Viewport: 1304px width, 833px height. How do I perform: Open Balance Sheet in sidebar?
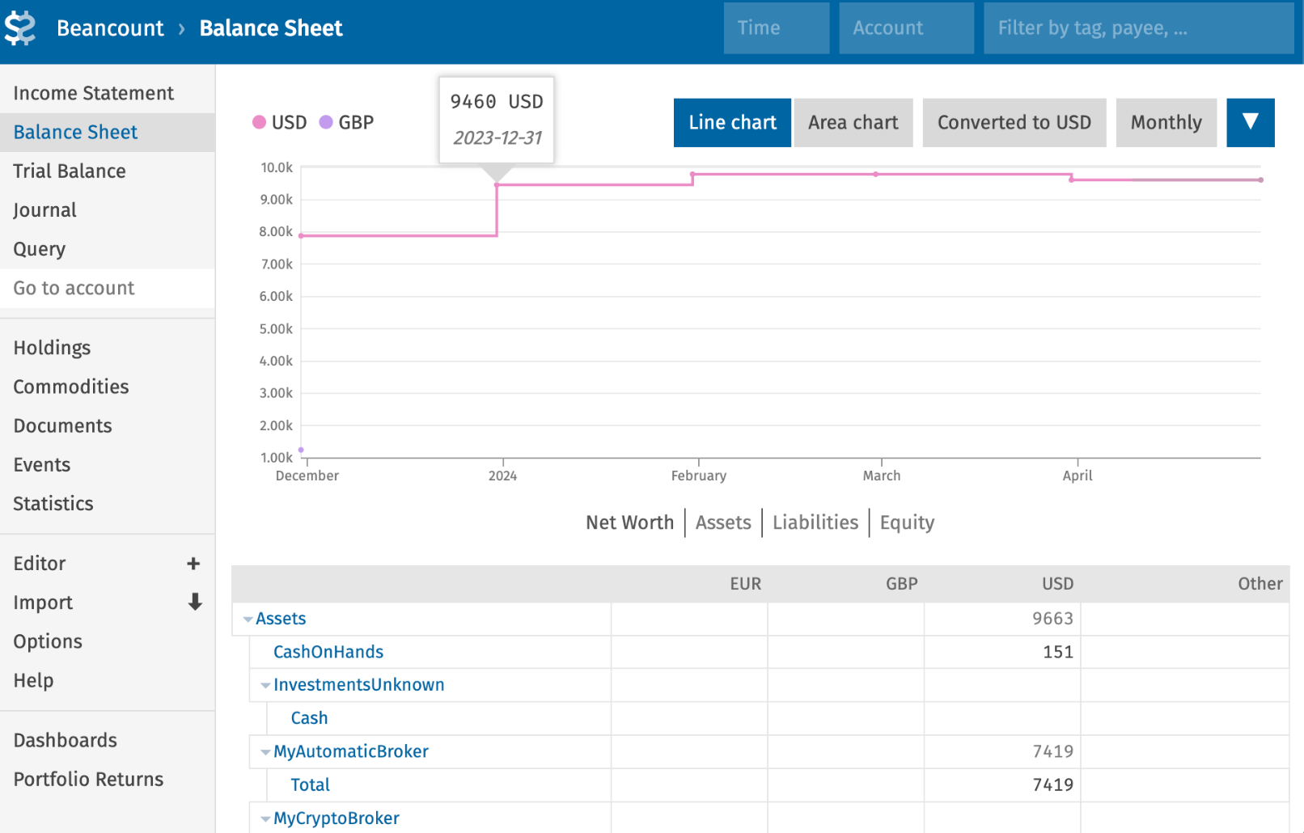tap(108, 132)
